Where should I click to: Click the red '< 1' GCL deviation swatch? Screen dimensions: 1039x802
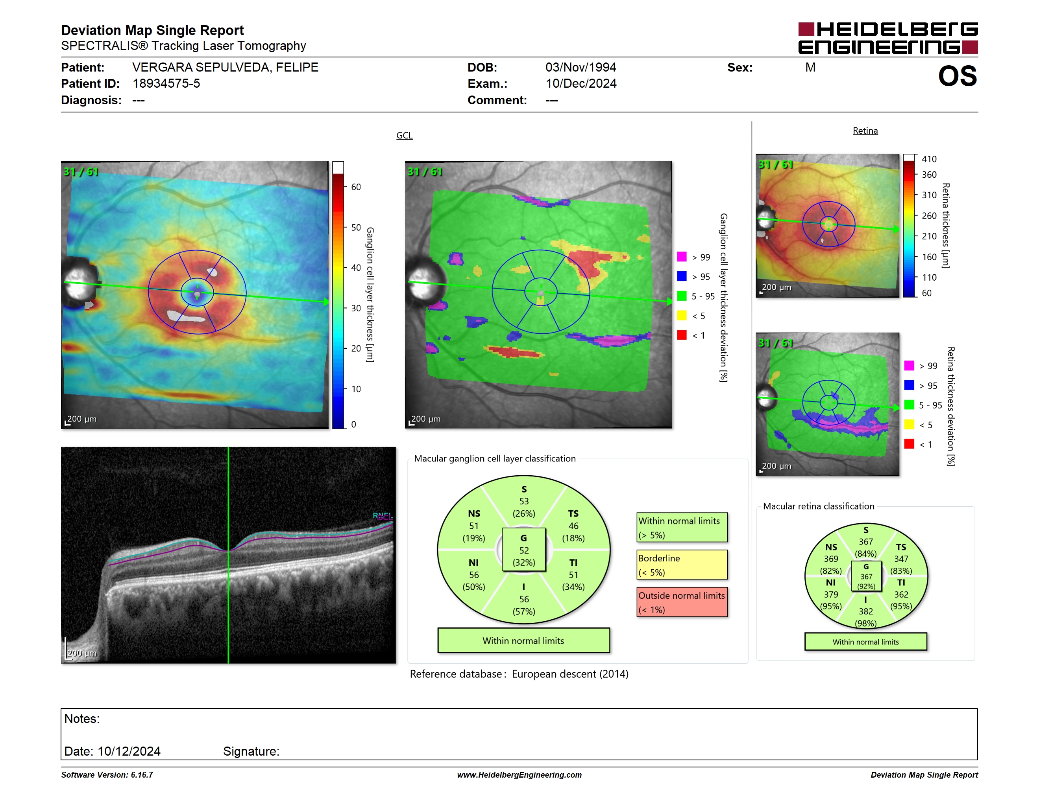tap(682, 335)
